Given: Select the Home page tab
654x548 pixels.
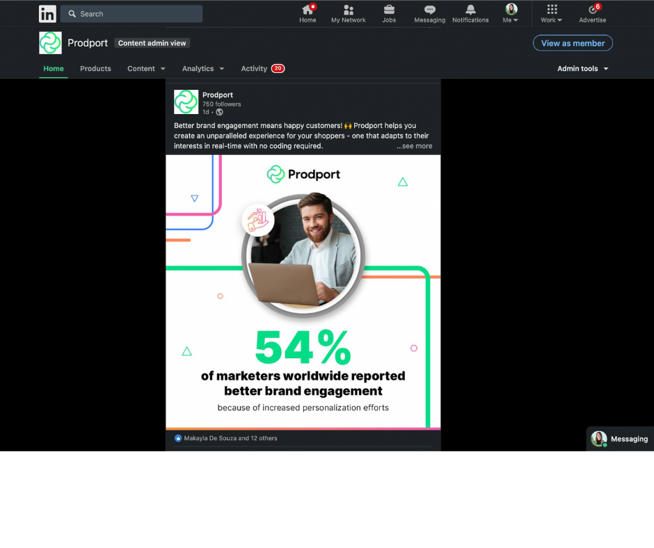Looking at the screenshot, I should [54, 68].
